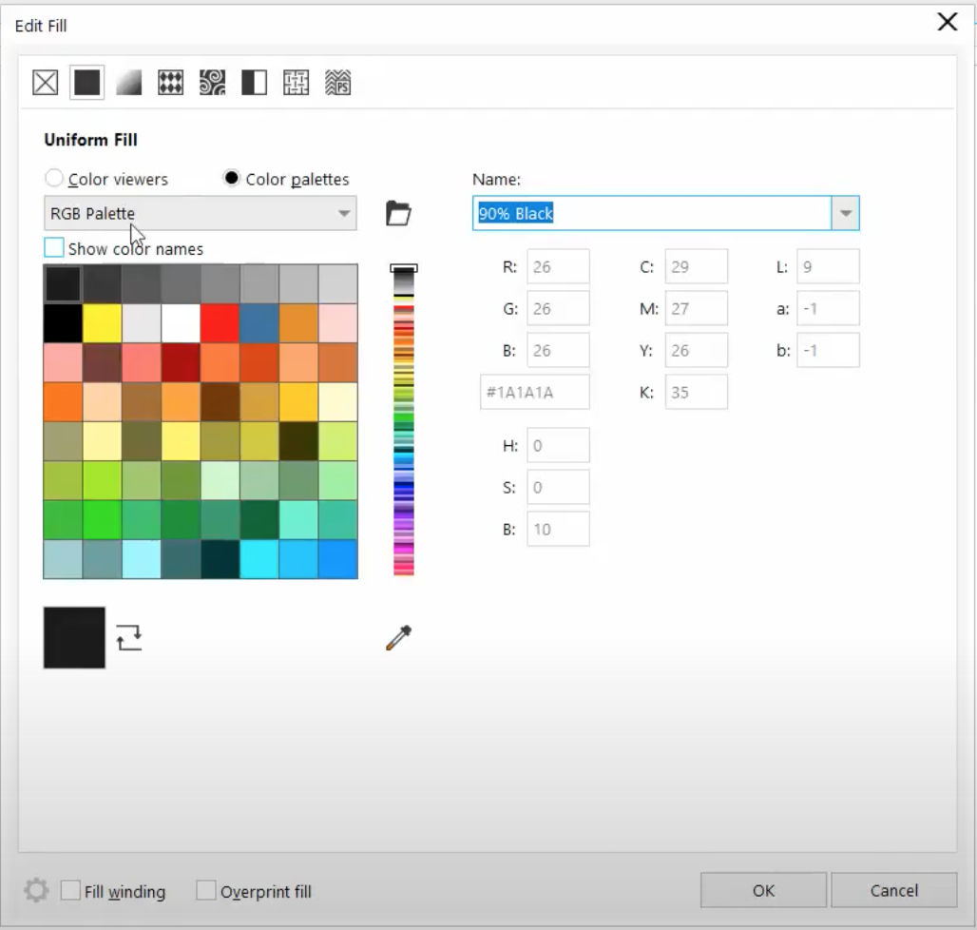
Task: Expand the RGB Palette dropdown
Action: [344, 214]
